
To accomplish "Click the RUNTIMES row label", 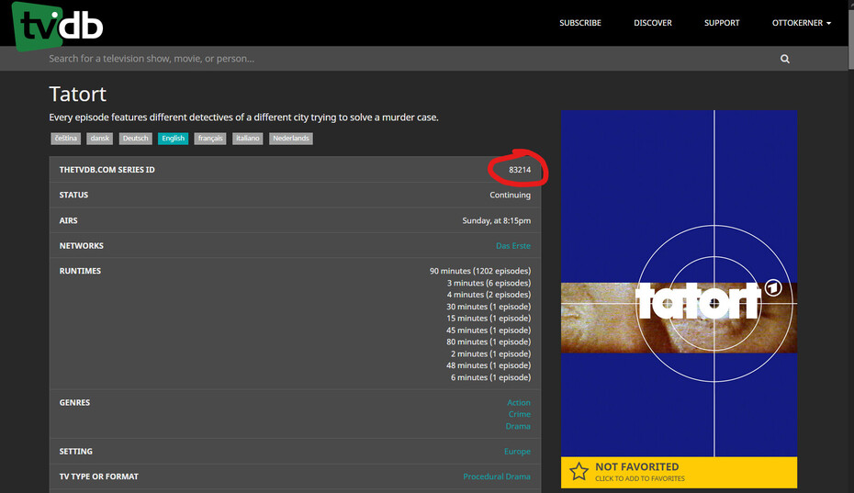I will (x=80, y=271).
